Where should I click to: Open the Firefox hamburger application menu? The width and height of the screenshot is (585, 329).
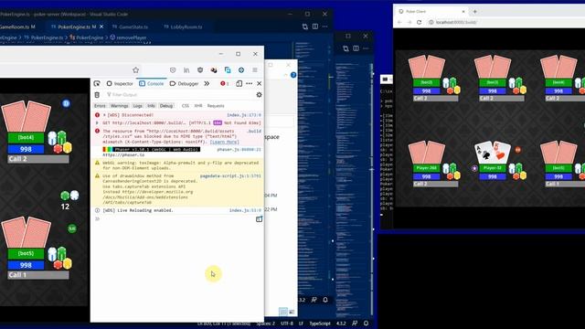pyautogui.click(x=255, y=69)
